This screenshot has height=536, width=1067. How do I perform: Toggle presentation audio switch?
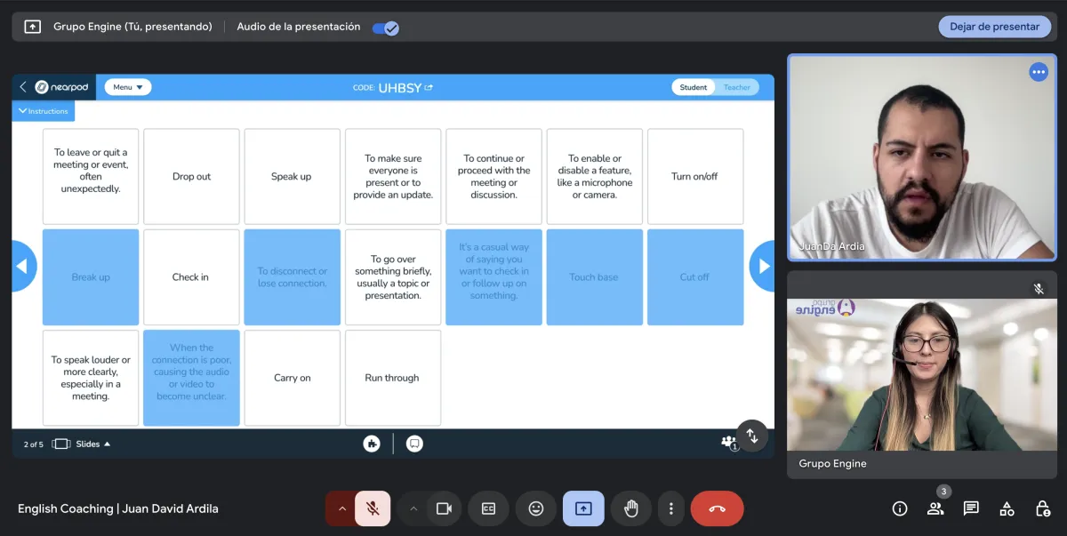pos(385,28)
